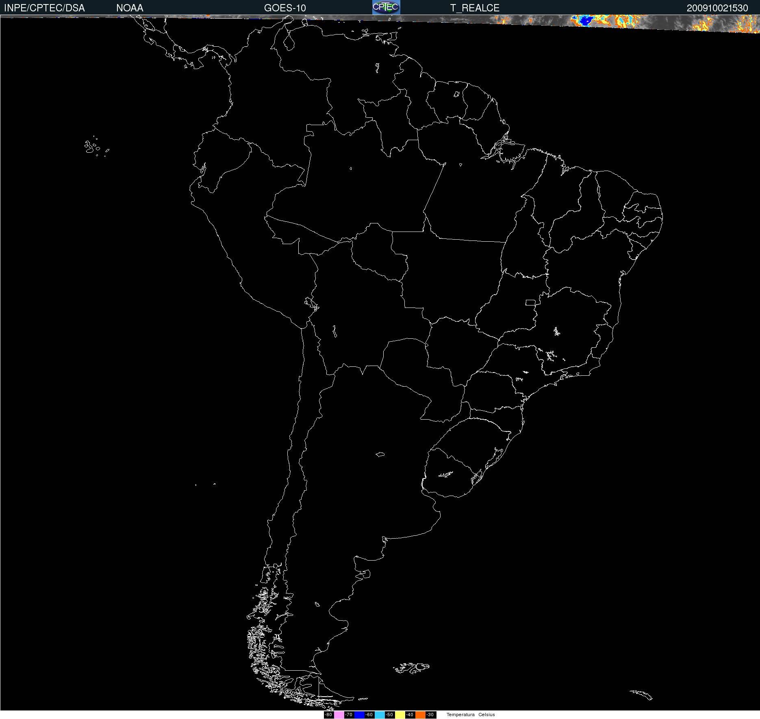The width and height of the screenshot is (760, 719).
Task: Click the INPE/CPTEC/DSA header label
Action: [x=44, y=8]
